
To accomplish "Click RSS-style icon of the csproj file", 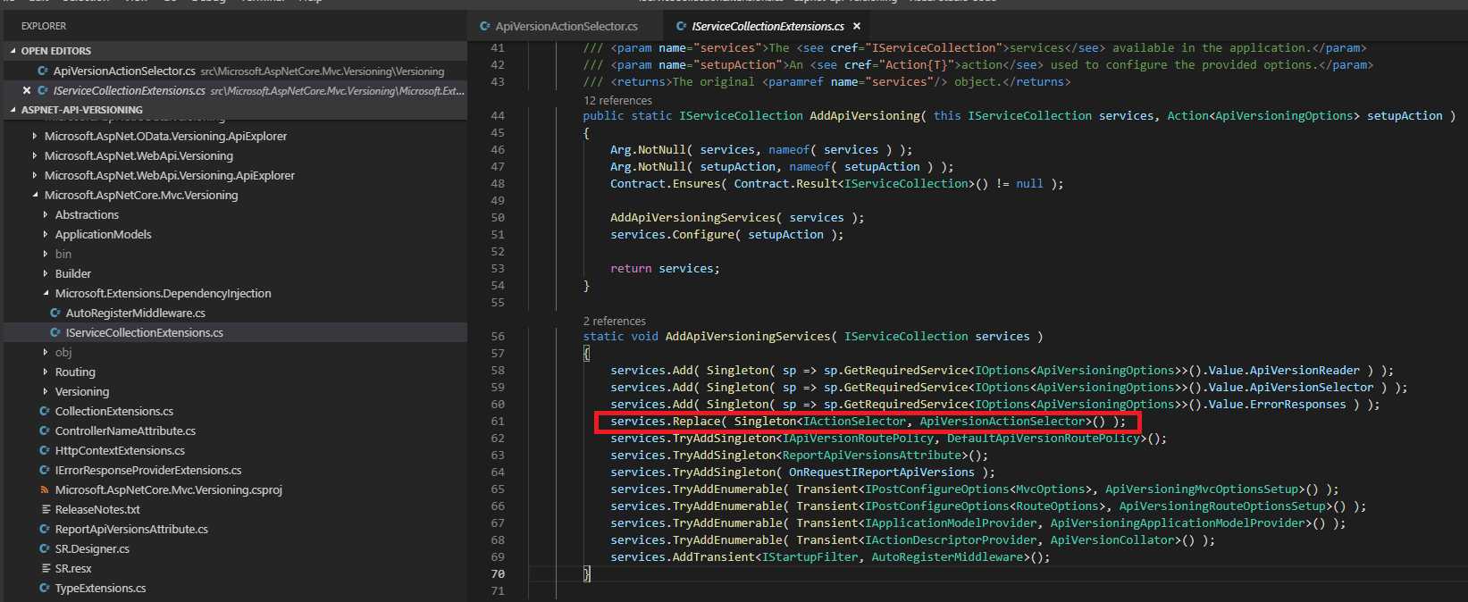I will click(45, 489).
